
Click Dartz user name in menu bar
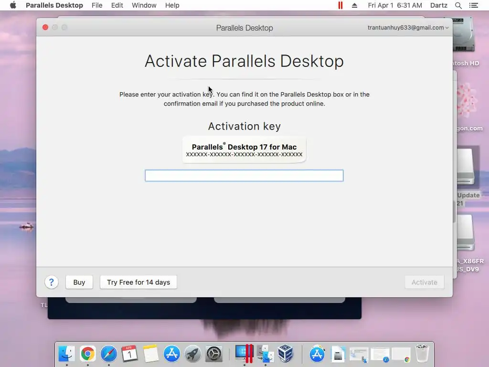pos(438,5)
